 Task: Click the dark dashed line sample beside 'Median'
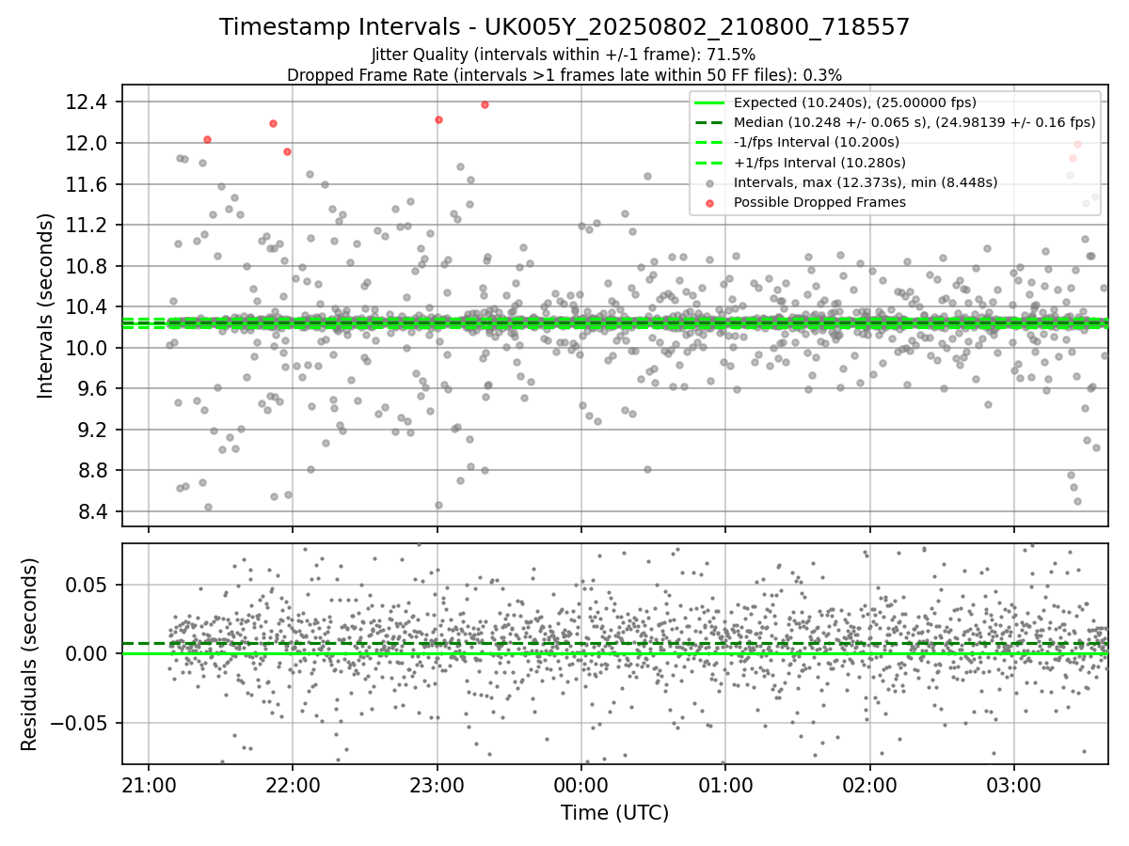pos(710,122)
